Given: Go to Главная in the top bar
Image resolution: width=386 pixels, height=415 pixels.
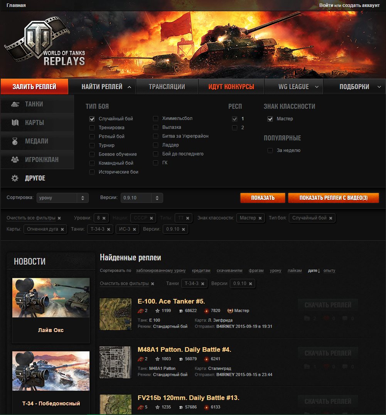Looking at the screenshot, I should pyautogui.click(x=16, y=5).
